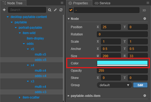Collapse the x3 node arrow
The width and height of the screenshot is (151, 102).
tap(28, 81)
